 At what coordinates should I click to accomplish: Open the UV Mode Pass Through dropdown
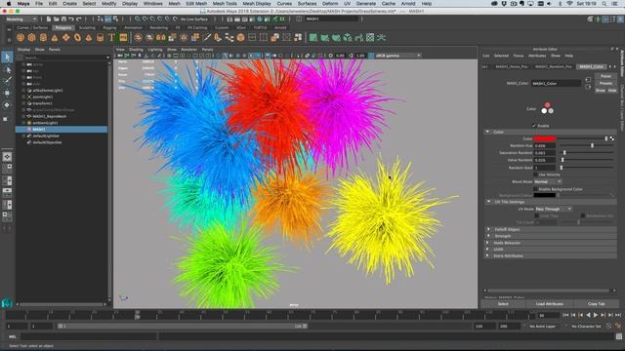pos(554,209)
